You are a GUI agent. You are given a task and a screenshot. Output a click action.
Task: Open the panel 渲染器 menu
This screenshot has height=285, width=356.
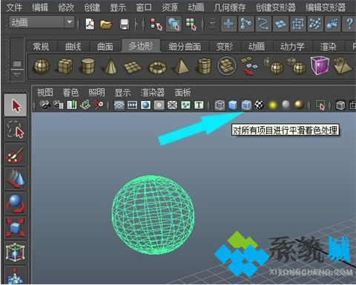(x=153, y=93)
